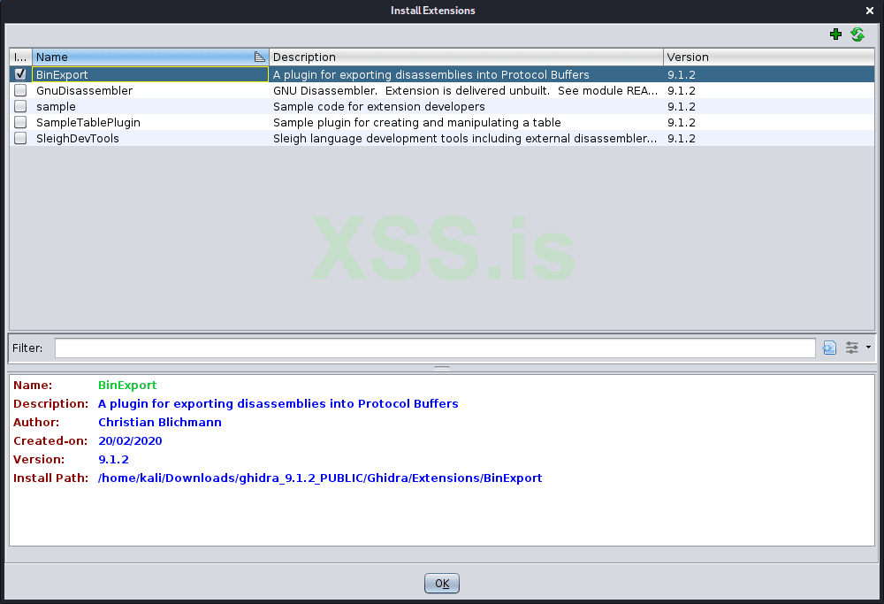The width and height of the screenshot is (884, 604).
Task: Expand the filter options dropdown arrow
Action: [868, 348]
